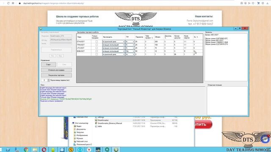Open the browser downloads icon
271x152 pixels.
[267, 3]
